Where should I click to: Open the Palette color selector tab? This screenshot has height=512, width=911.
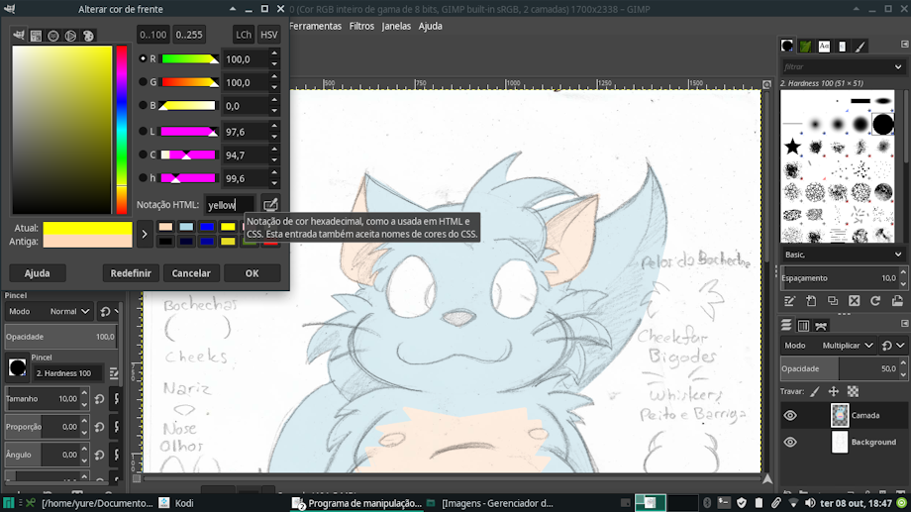tap(88, 36)
